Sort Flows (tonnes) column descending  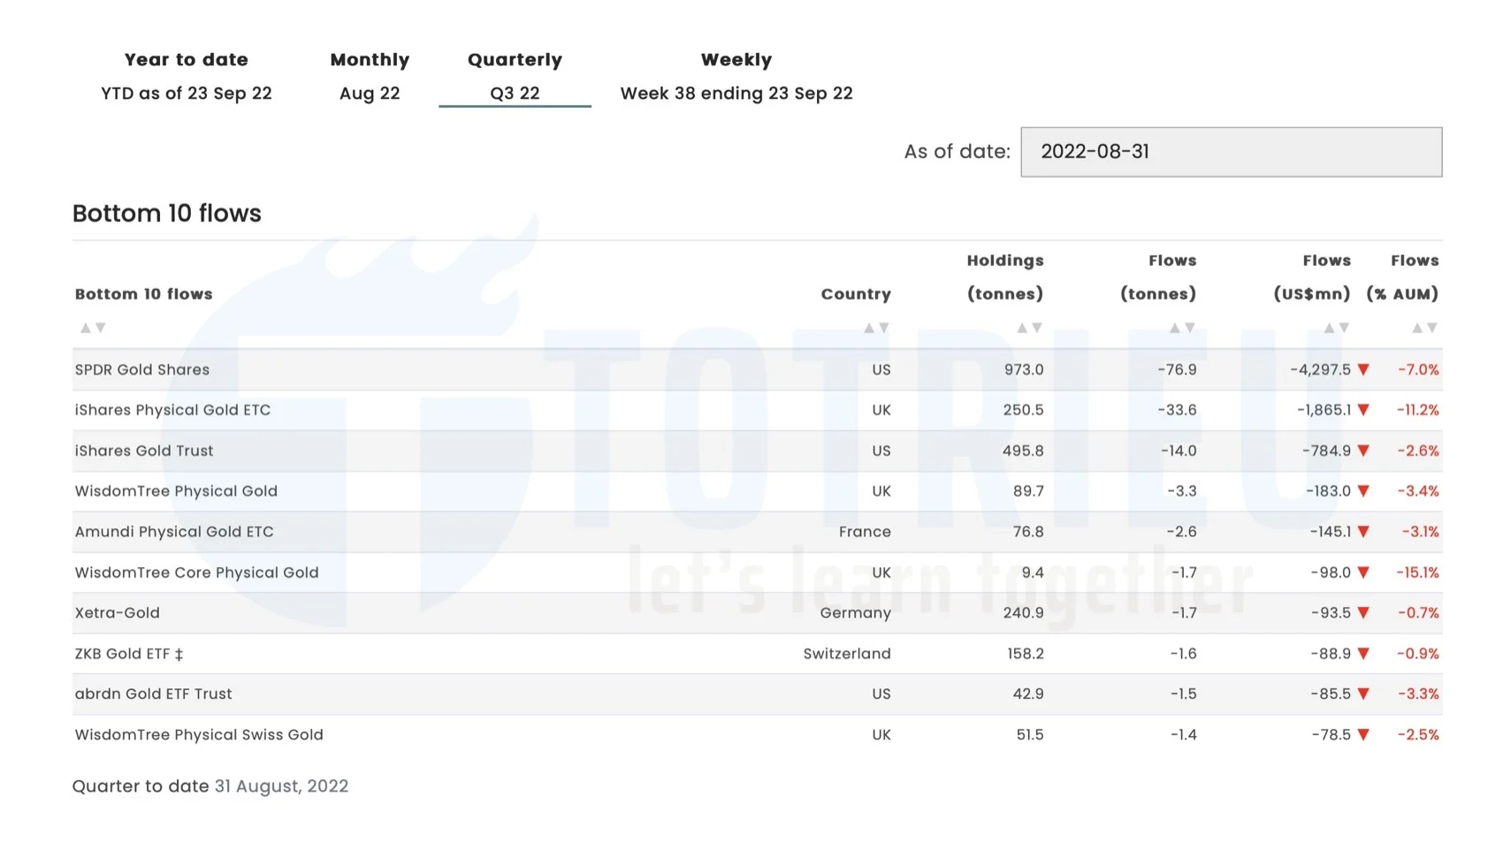tap(1190, 328)
